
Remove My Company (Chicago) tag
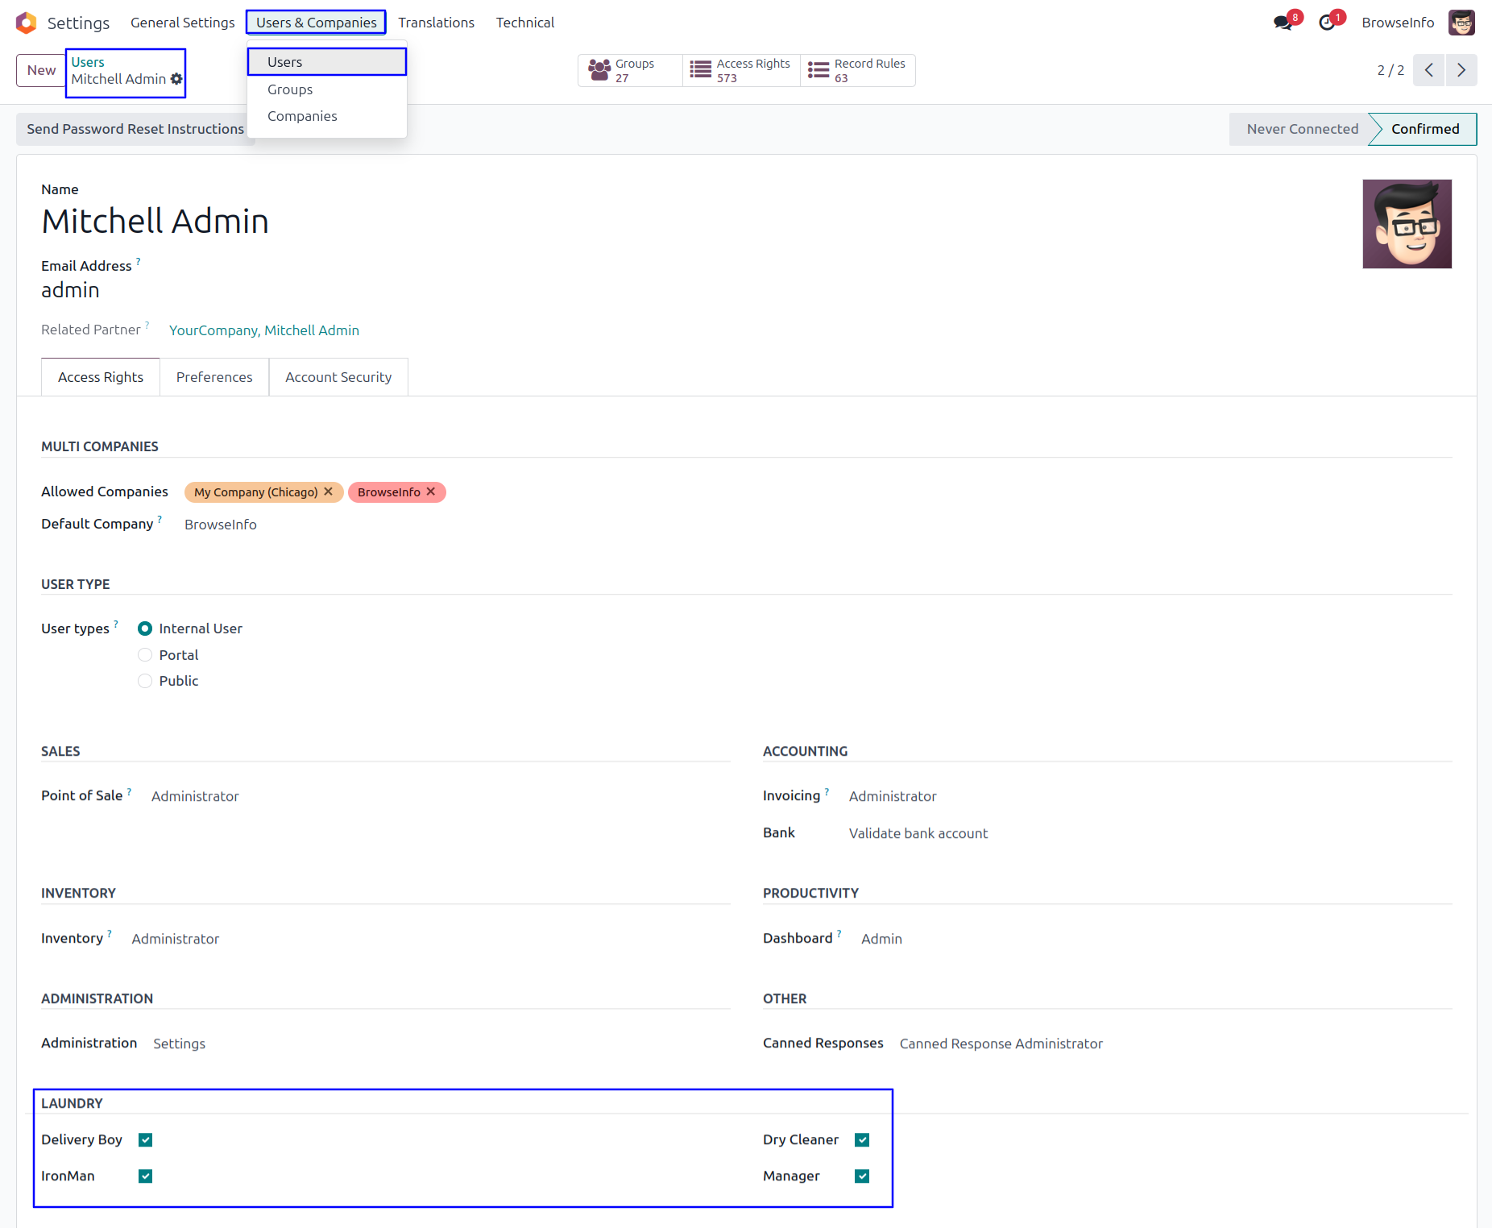tap(329, 492)
